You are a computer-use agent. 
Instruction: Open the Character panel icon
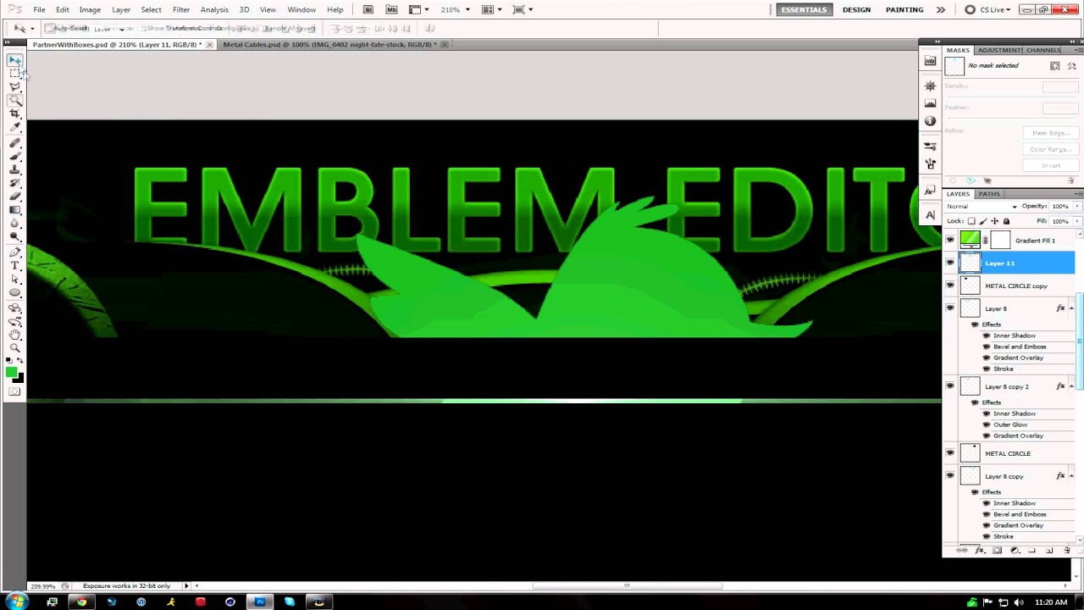pos(930,215)
